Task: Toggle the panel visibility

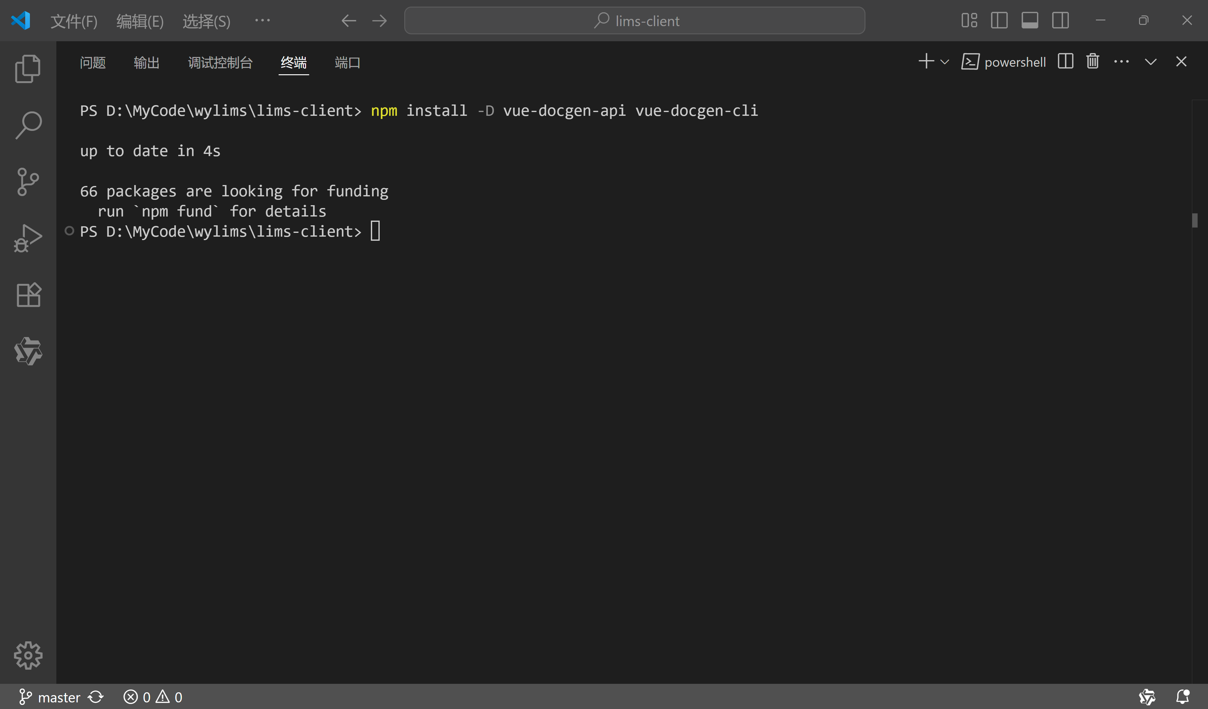Action: point(1030,20)
